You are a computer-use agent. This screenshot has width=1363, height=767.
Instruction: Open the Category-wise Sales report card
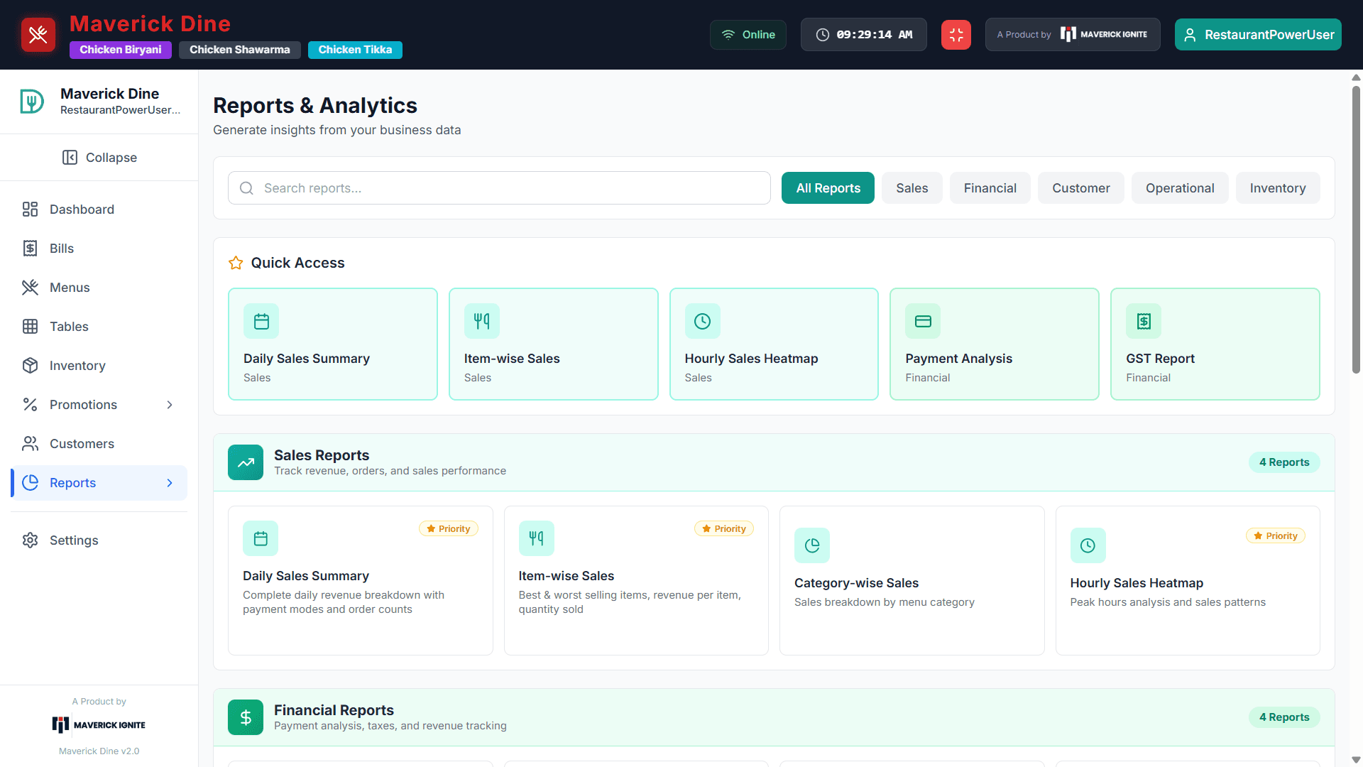(x=912, y=580)
